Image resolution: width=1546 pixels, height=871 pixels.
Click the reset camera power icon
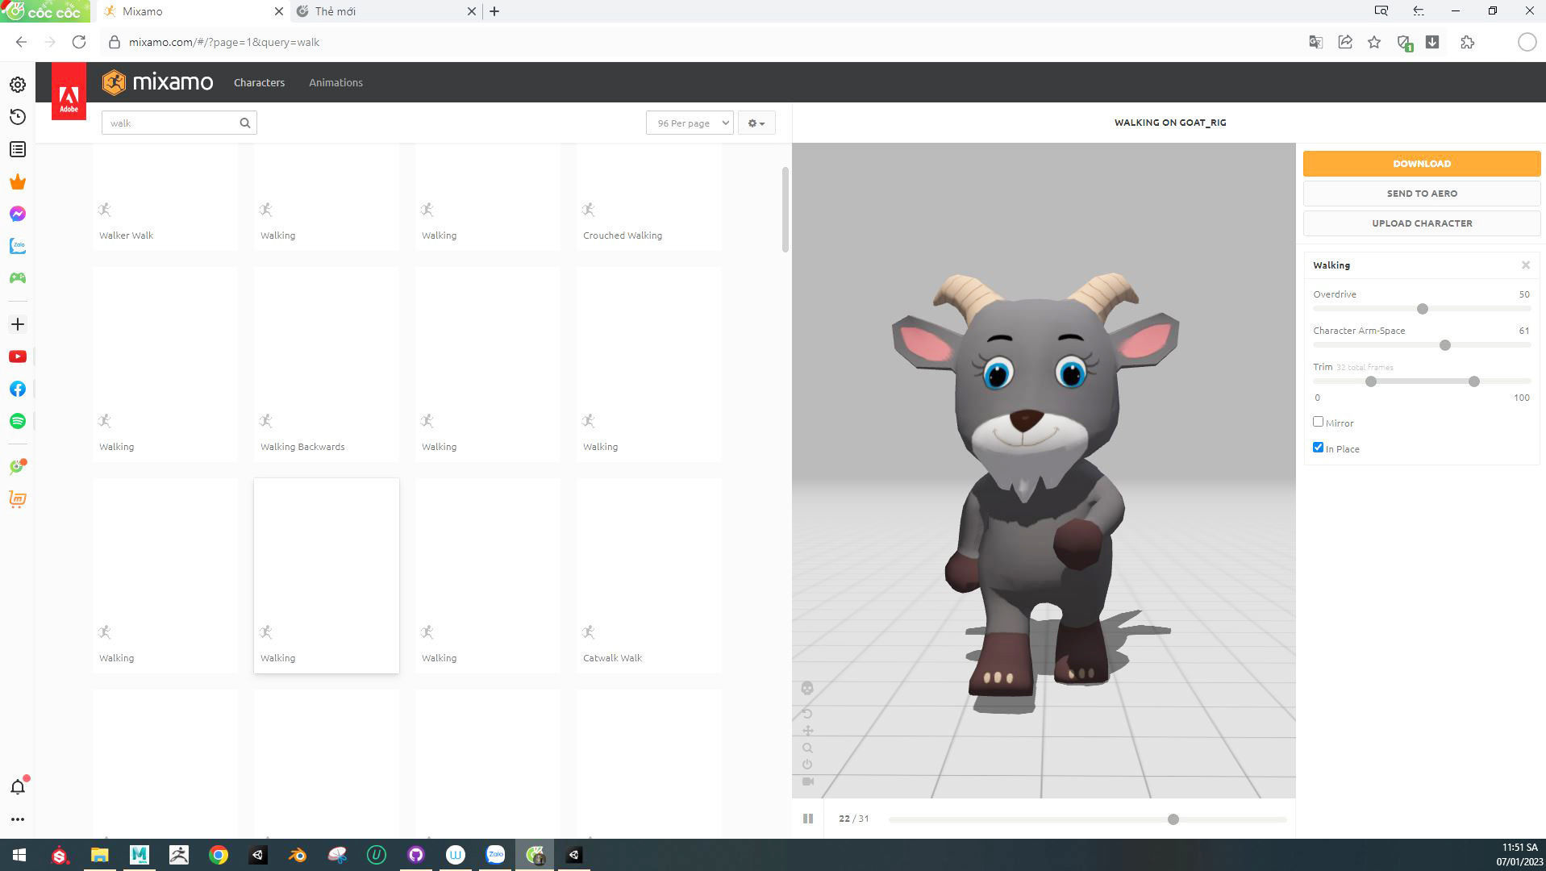click(x=807, y=765)
